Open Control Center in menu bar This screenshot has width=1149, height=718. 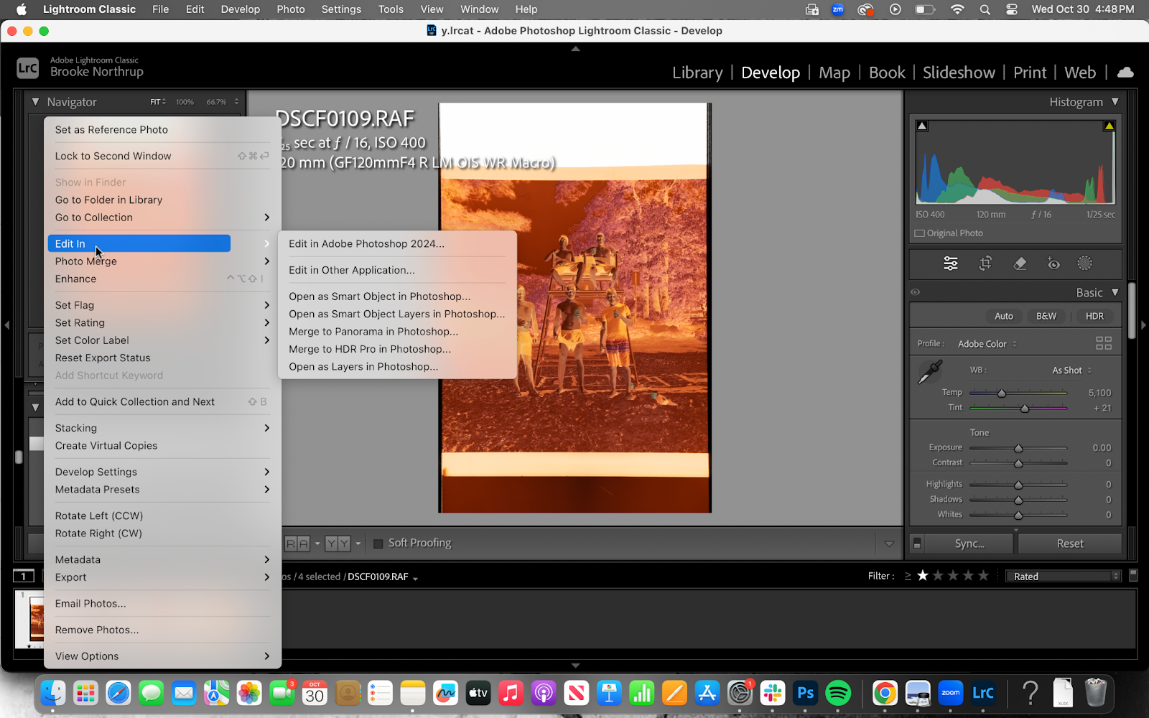(x=1012, y=9)
